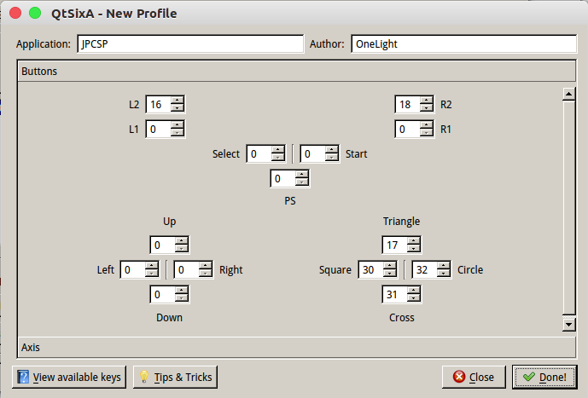Focus the L1 value spin box
588x398 pixels.
click(158, 130)
